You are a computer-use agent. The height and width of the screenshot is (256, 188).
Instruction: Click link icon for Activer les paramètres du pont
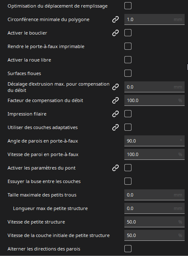click(115, 168)
